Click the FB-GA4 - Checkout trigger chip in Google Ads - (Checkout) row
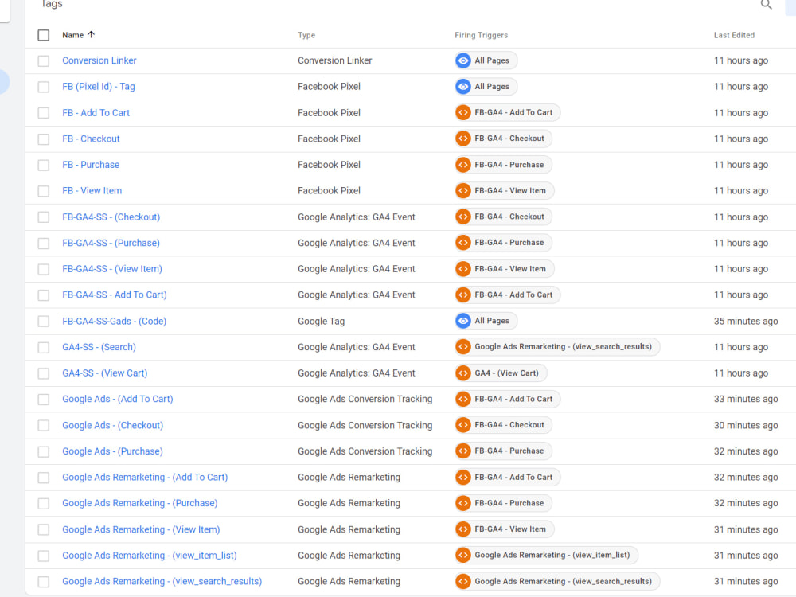 (503, 425)
